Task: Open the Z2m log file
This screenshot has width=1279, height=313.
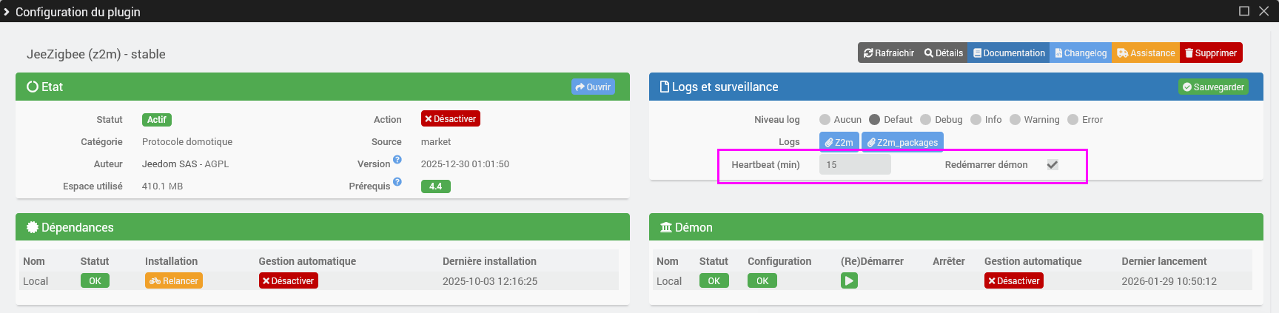Action: (839, 142)
